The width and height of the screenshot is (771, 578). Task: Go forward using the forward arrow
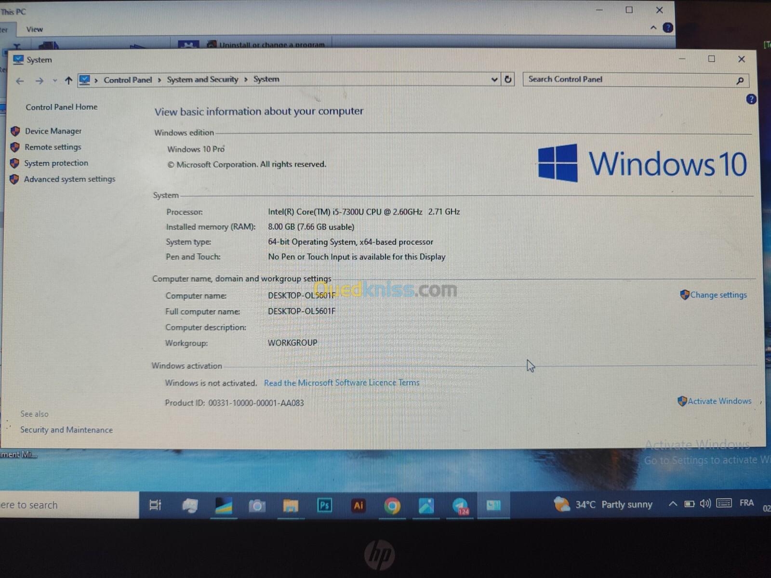coord(39,81)
